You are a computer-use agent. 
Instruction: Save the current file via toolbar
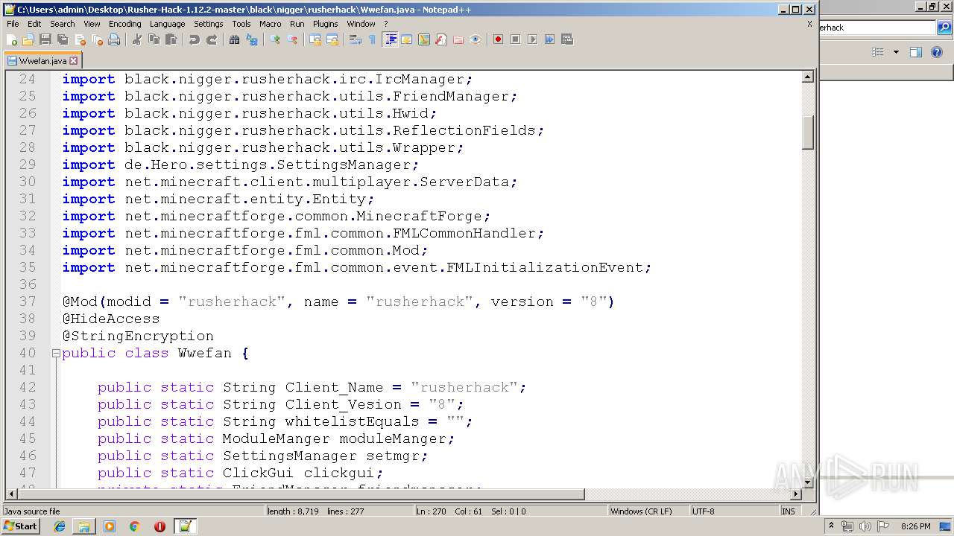[45, 39]
